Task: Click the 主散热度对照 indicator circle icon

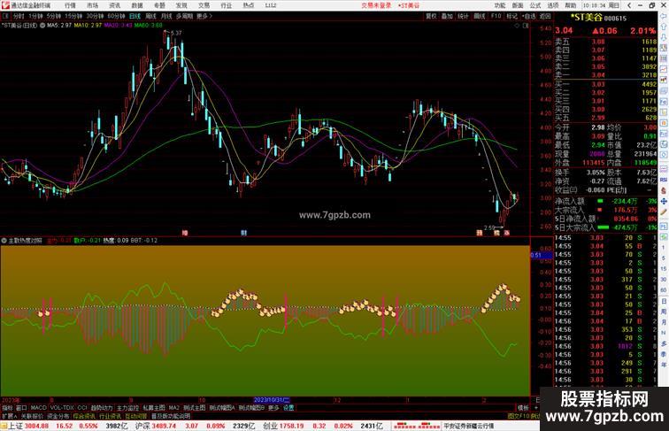Action: coord(4,241)
